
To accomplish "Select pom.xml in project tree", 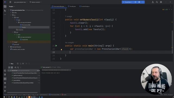I will (x=16, y=44).
